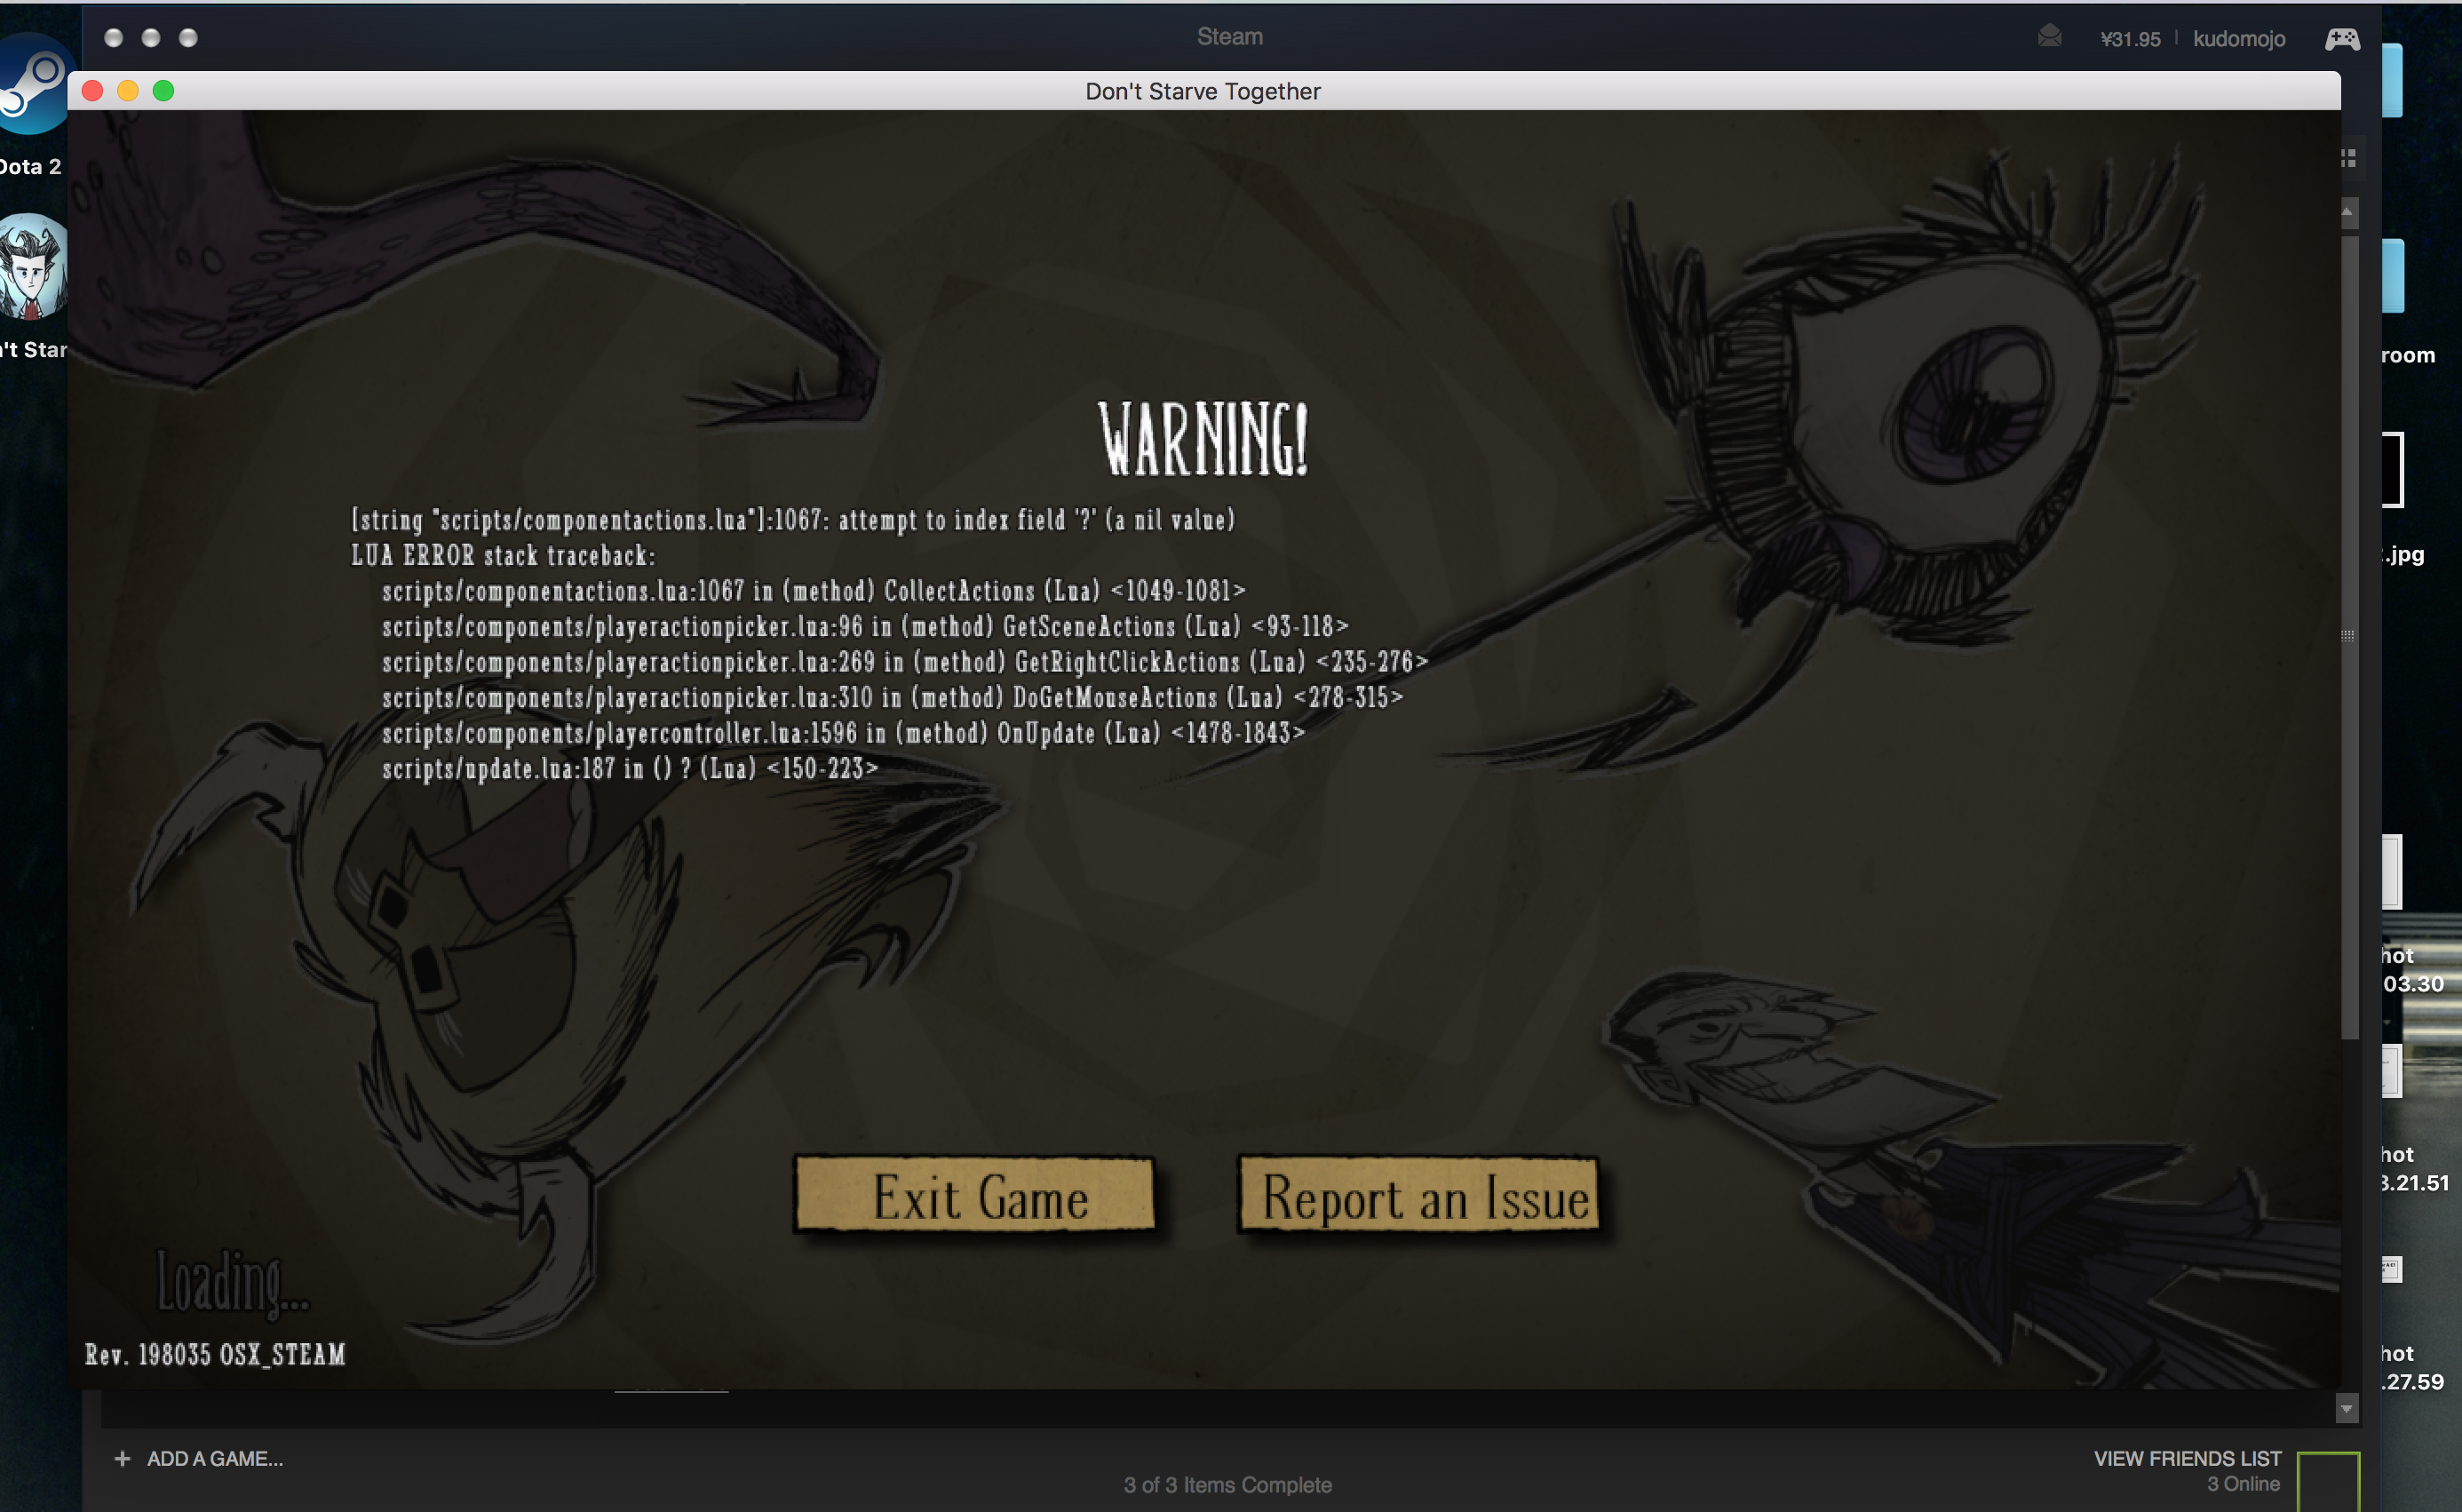Maximize the Don't Starve Together window
The height and width of the screenshot is (1512, 2462).
(x=164, y=91)
